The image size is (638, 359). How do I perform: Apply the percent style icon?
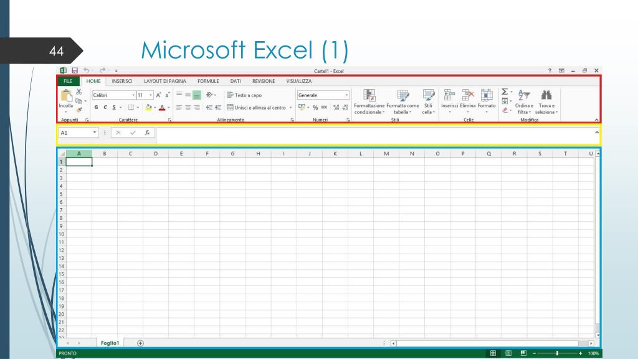[315, 107]
